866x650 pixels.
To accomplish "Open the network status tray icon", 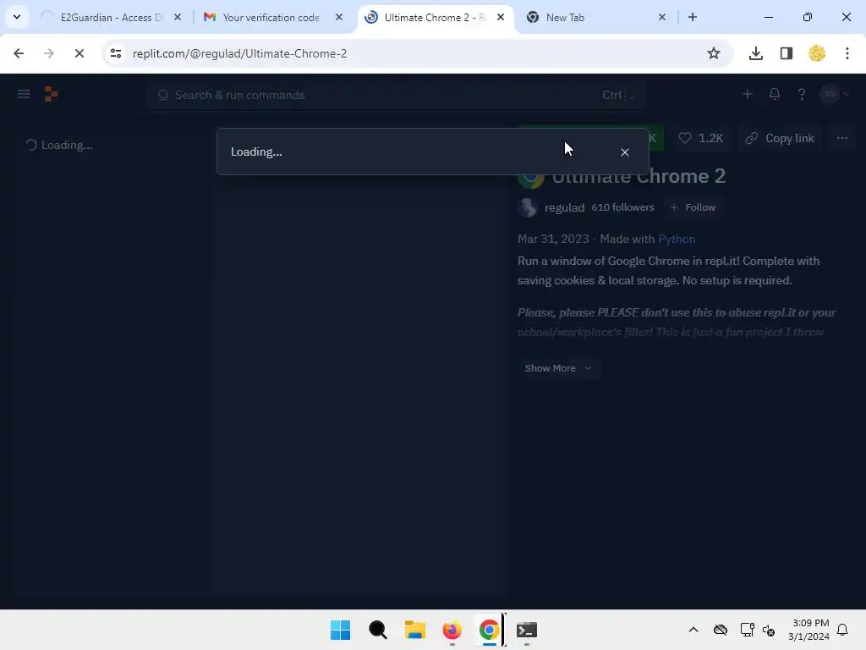I will (747, 630).
